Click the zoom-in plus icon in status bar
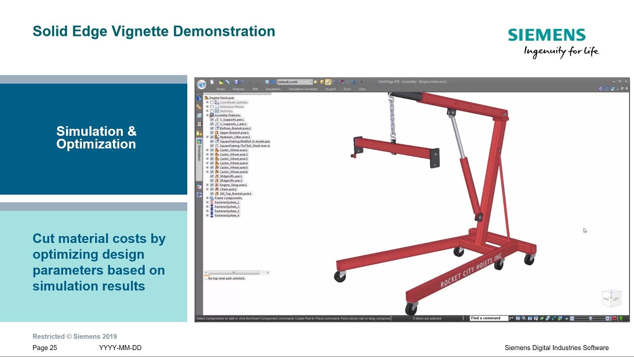The width and height of the screenshot is (634, 357). tap(608, 318)
